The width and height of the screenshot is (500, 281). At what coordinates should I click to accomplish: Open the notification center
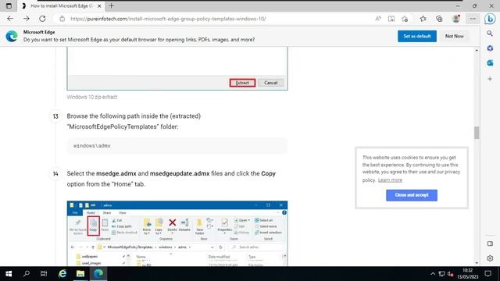coord(487,274)
